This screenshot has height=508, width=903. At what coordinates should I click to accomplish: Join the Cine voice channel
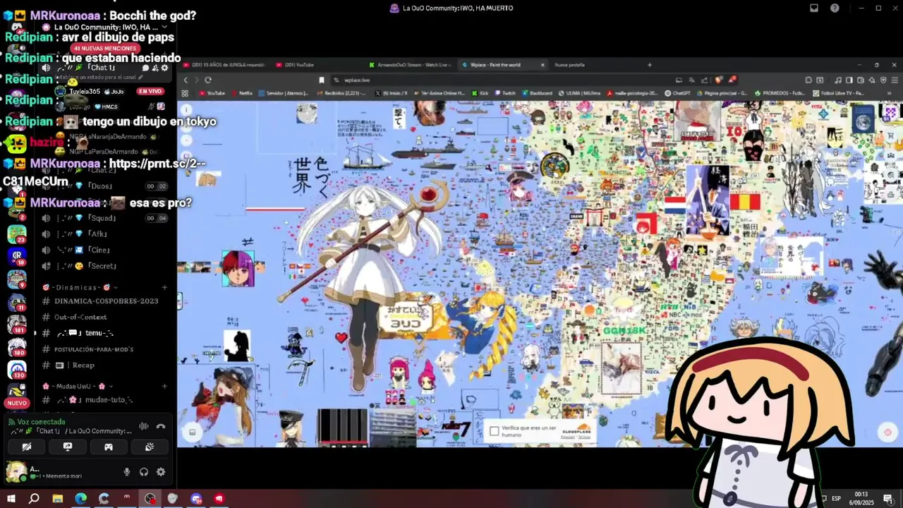(104, 250)
